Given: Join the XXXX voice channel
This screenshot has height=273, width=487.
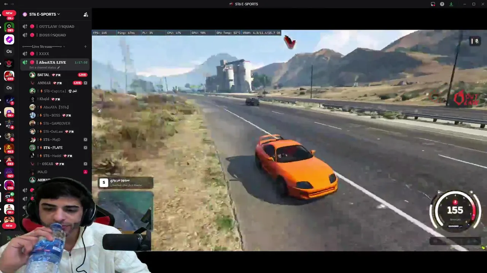Looking at the screenshot, I should [56, 54].
